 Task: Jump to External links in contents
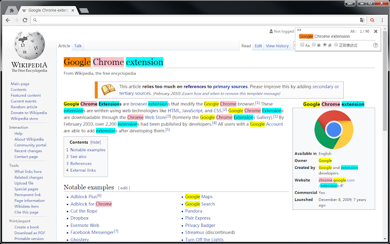point(83,170)
